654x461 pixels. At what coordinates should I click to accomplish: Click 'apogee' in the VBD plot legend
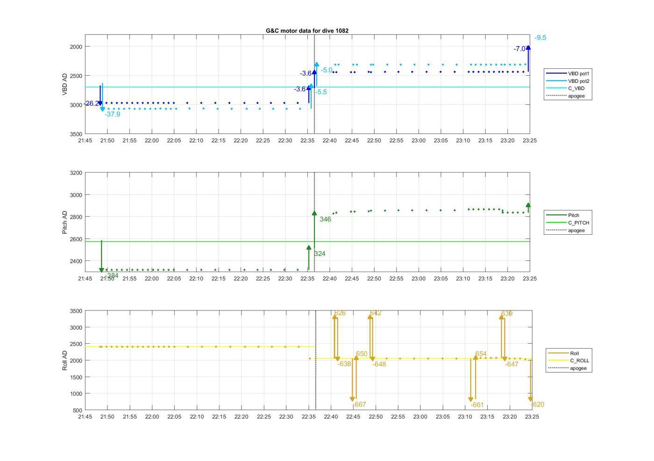(x=576, y=96)
